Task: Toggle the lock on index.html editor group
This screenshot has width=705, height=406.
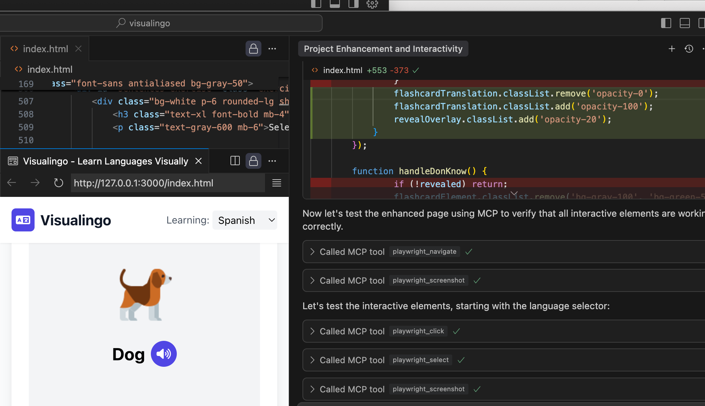Action: [x=253, y=49]
